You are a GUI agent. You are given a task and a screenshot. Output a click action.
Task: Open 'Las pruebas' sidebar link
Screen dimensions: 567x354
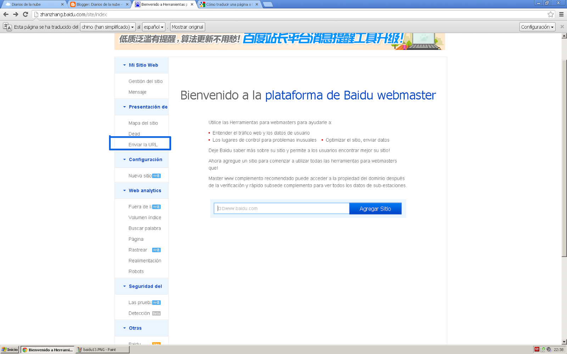point(140,303)
